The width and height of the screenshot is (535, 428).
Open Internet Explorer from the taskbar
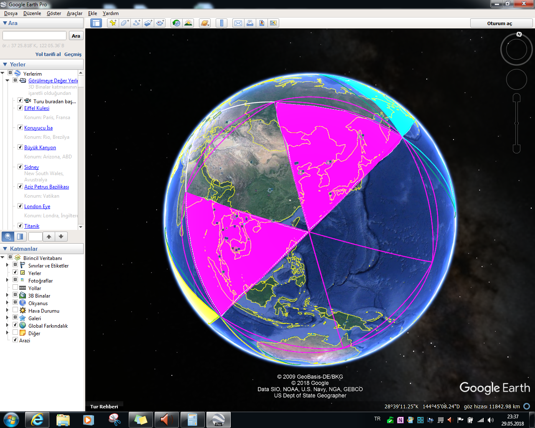(37, 420)
